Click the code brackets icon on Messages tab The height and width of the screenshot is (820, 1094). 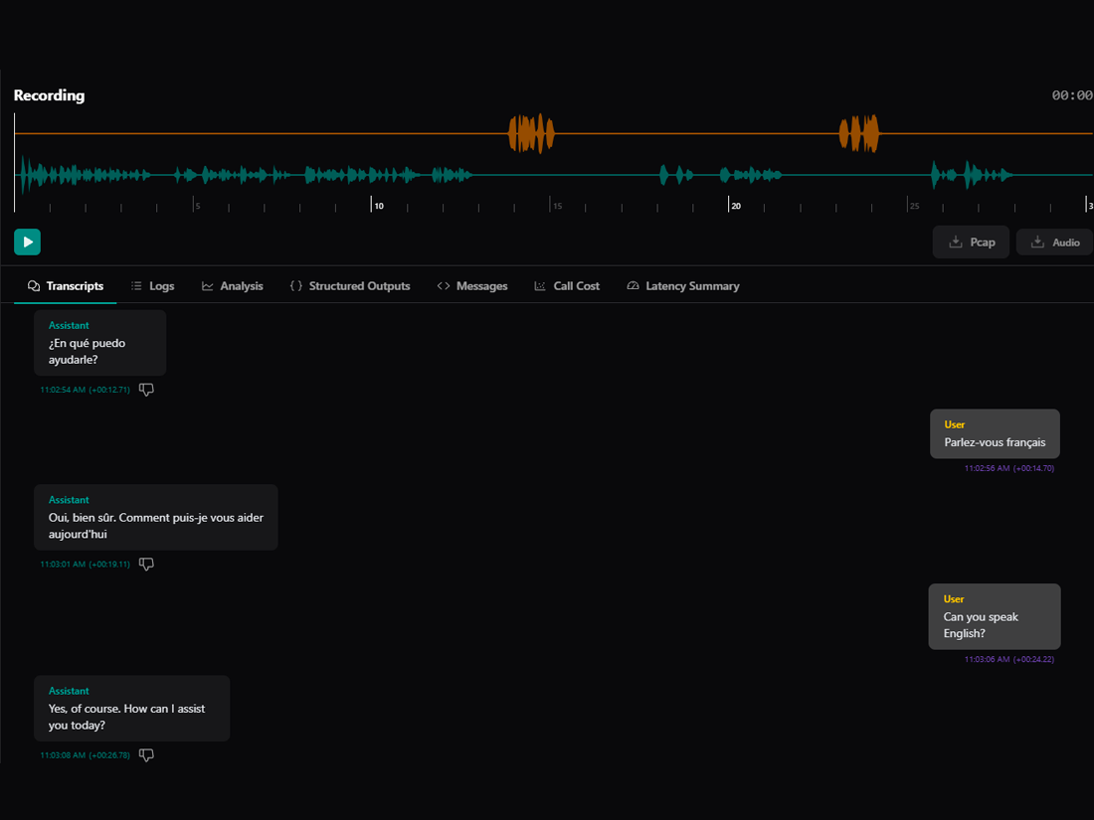[x=443, y=286]
